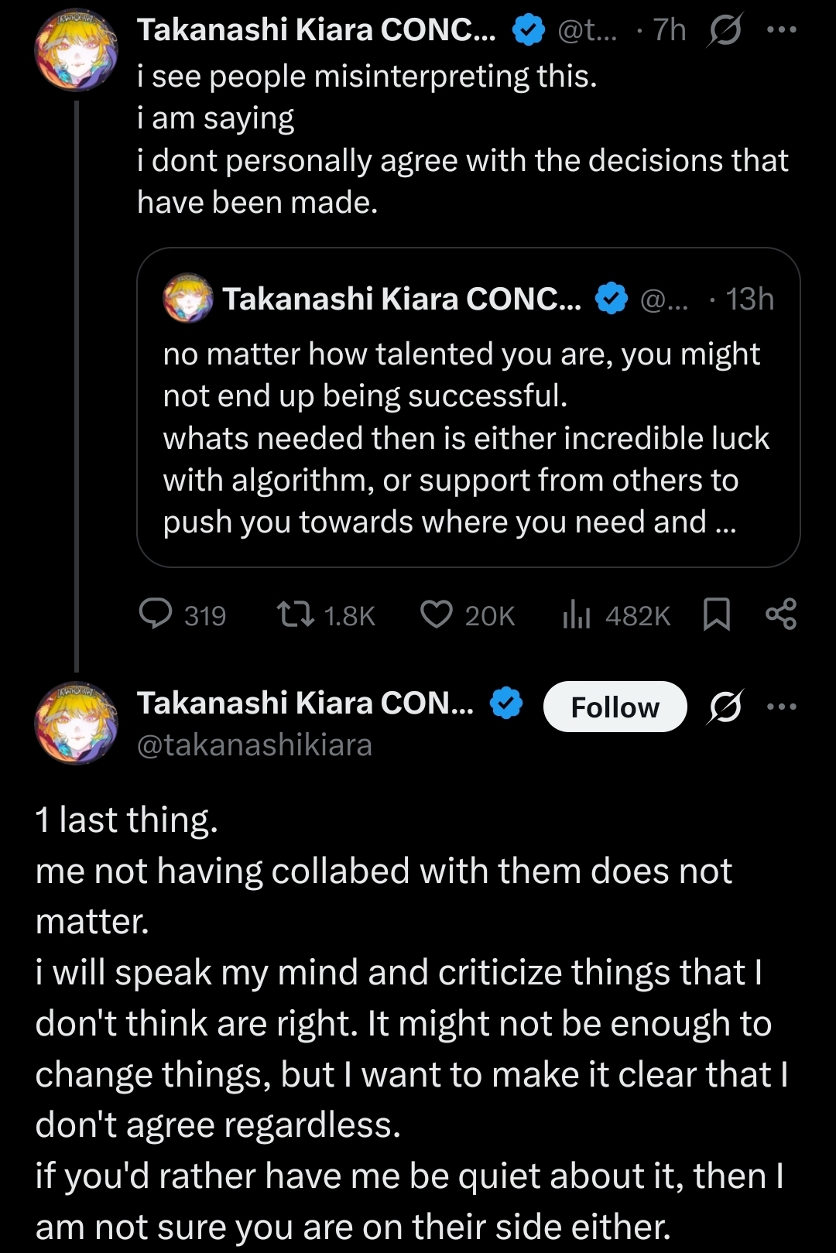Tap the small avatar in quoted tweet
This screenshot has width=836, height=1253.
(x=187, y=298)
